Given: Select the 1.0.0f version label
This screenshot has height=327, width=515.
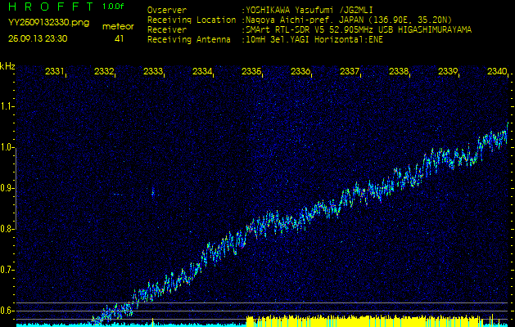Looking at the screenshot, I should [x=114, y=7].
